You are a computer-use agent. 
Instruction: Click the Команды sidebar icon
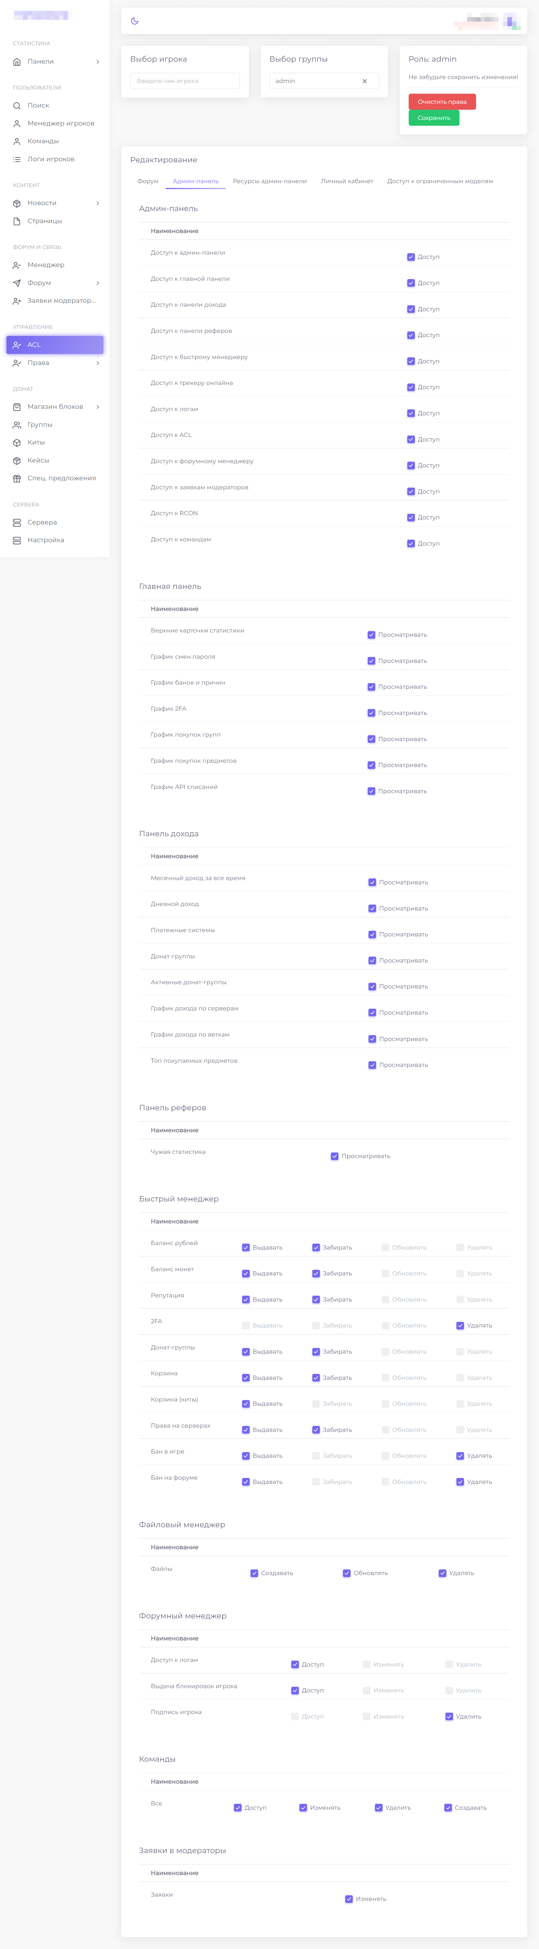(x=17, y=142)
